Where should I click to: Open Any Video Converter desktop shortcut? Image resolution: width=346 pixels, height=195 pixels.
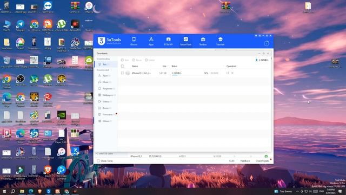click(x=61, y=172)
